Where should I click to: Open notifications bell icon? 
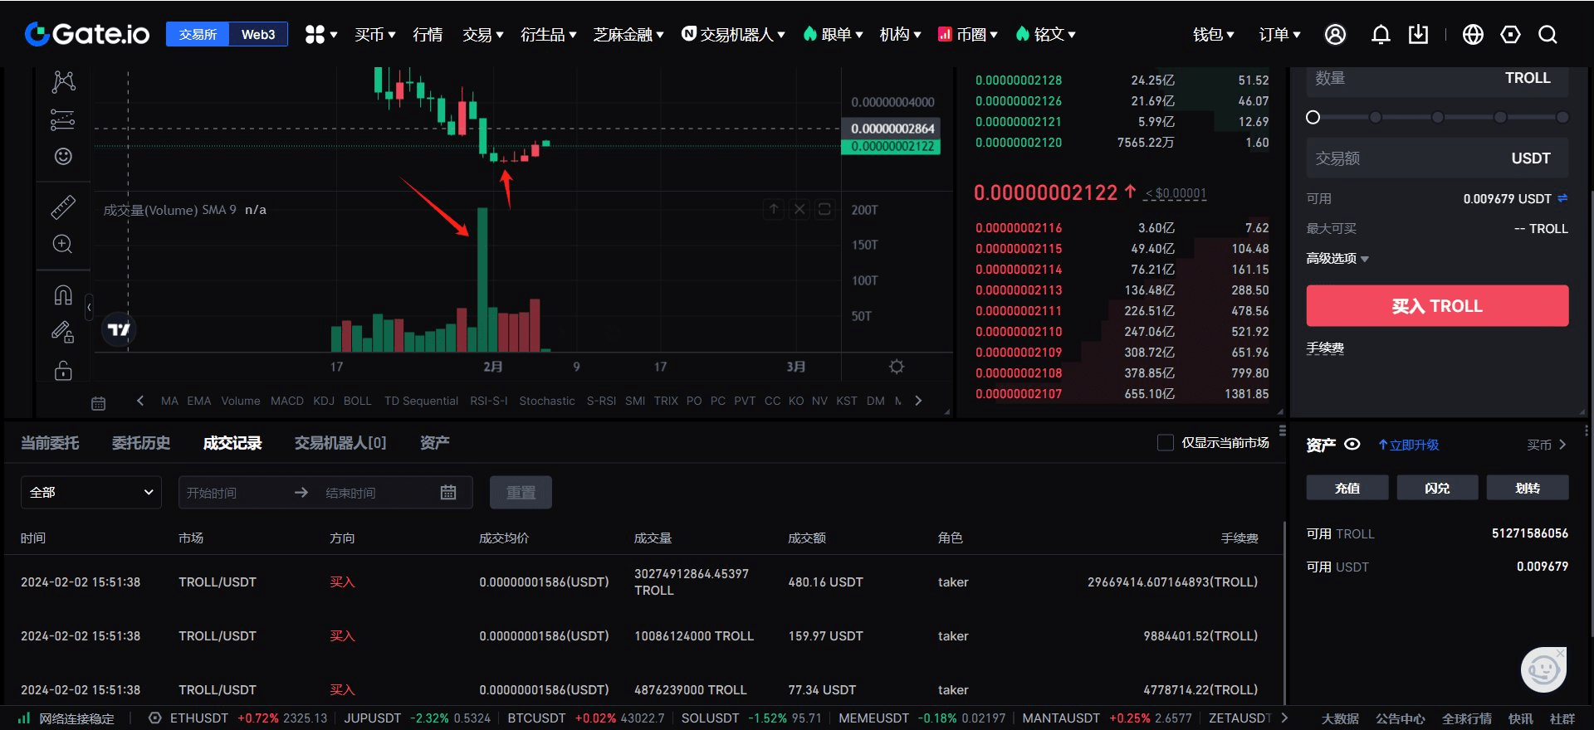1381,34
